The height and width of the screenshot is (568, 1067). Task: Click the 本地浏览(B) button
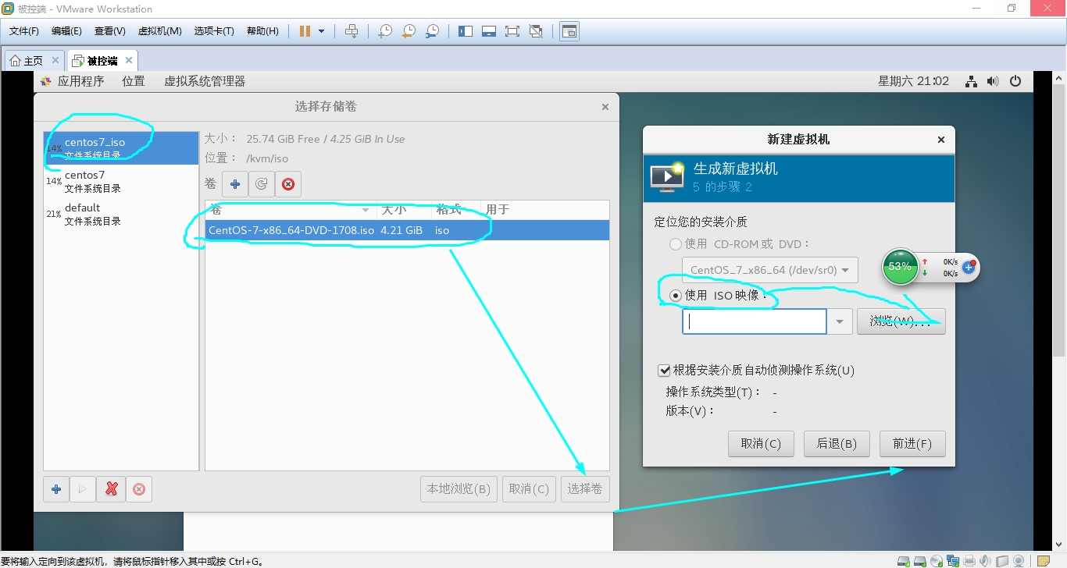click(x=459, y=489)
